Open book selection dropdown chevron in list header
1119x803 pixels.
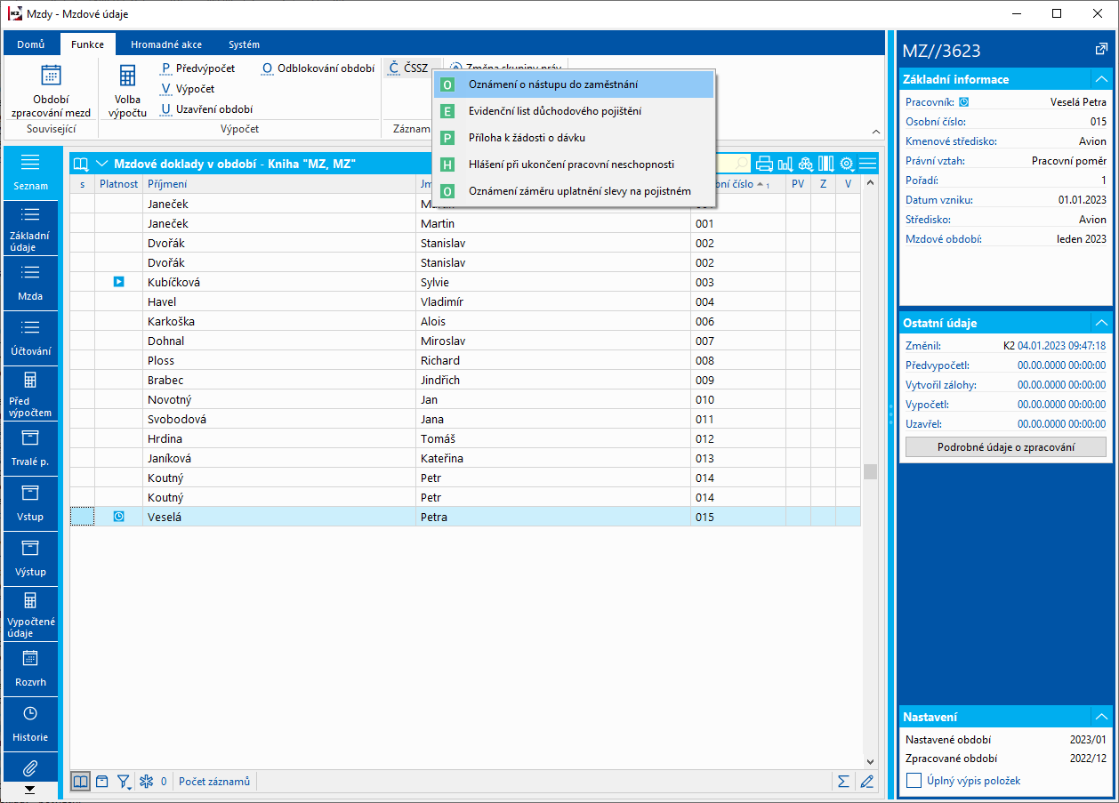click(101, 164)
